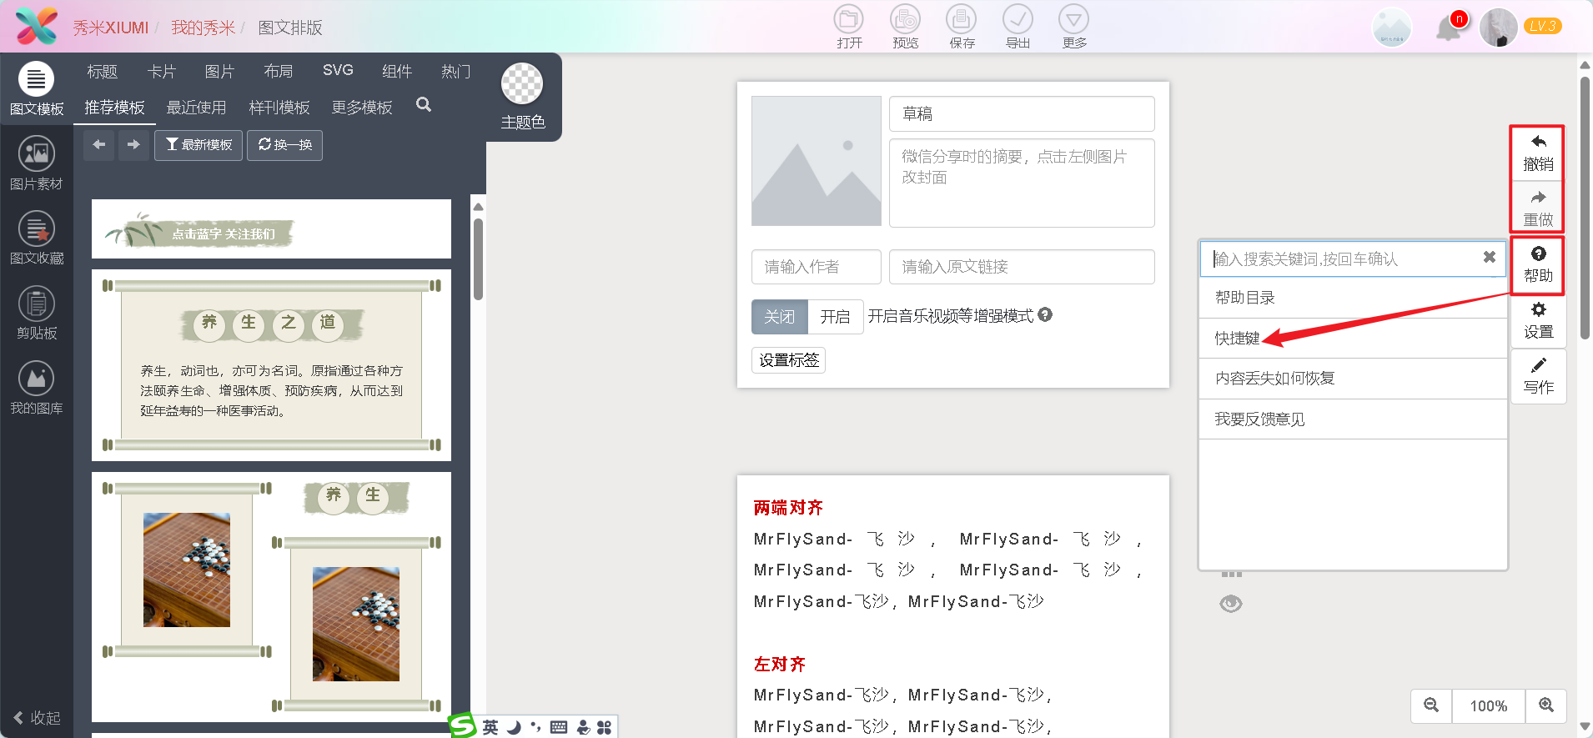Click the 最新模板 filter button

pos(198,145)
